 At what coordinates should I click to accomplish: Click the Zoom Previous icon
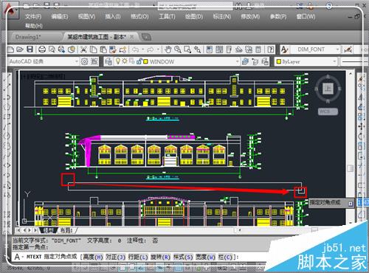[x=197, y=49]
